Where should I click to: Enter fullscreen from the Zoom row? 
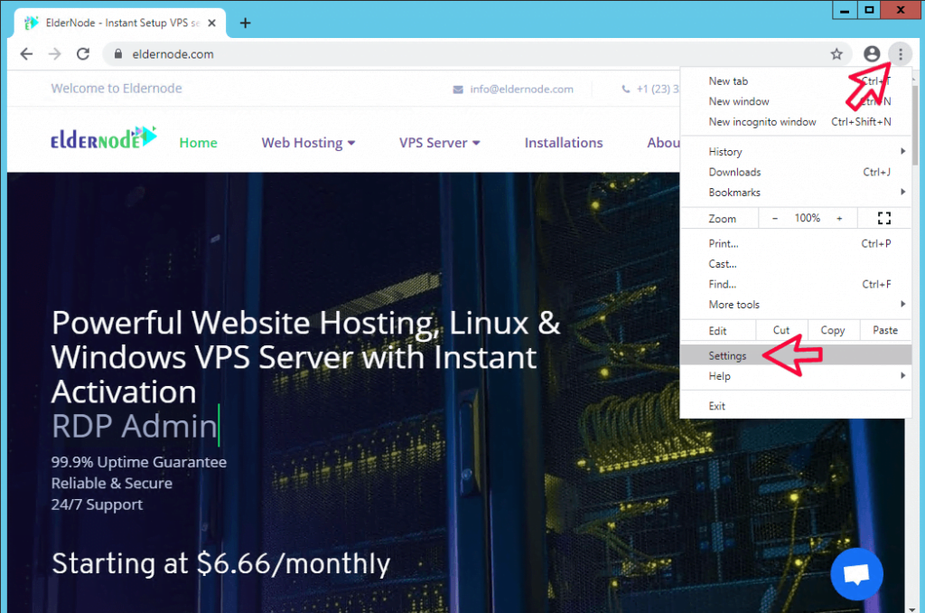pyautogui.click(x=883, y=218)
